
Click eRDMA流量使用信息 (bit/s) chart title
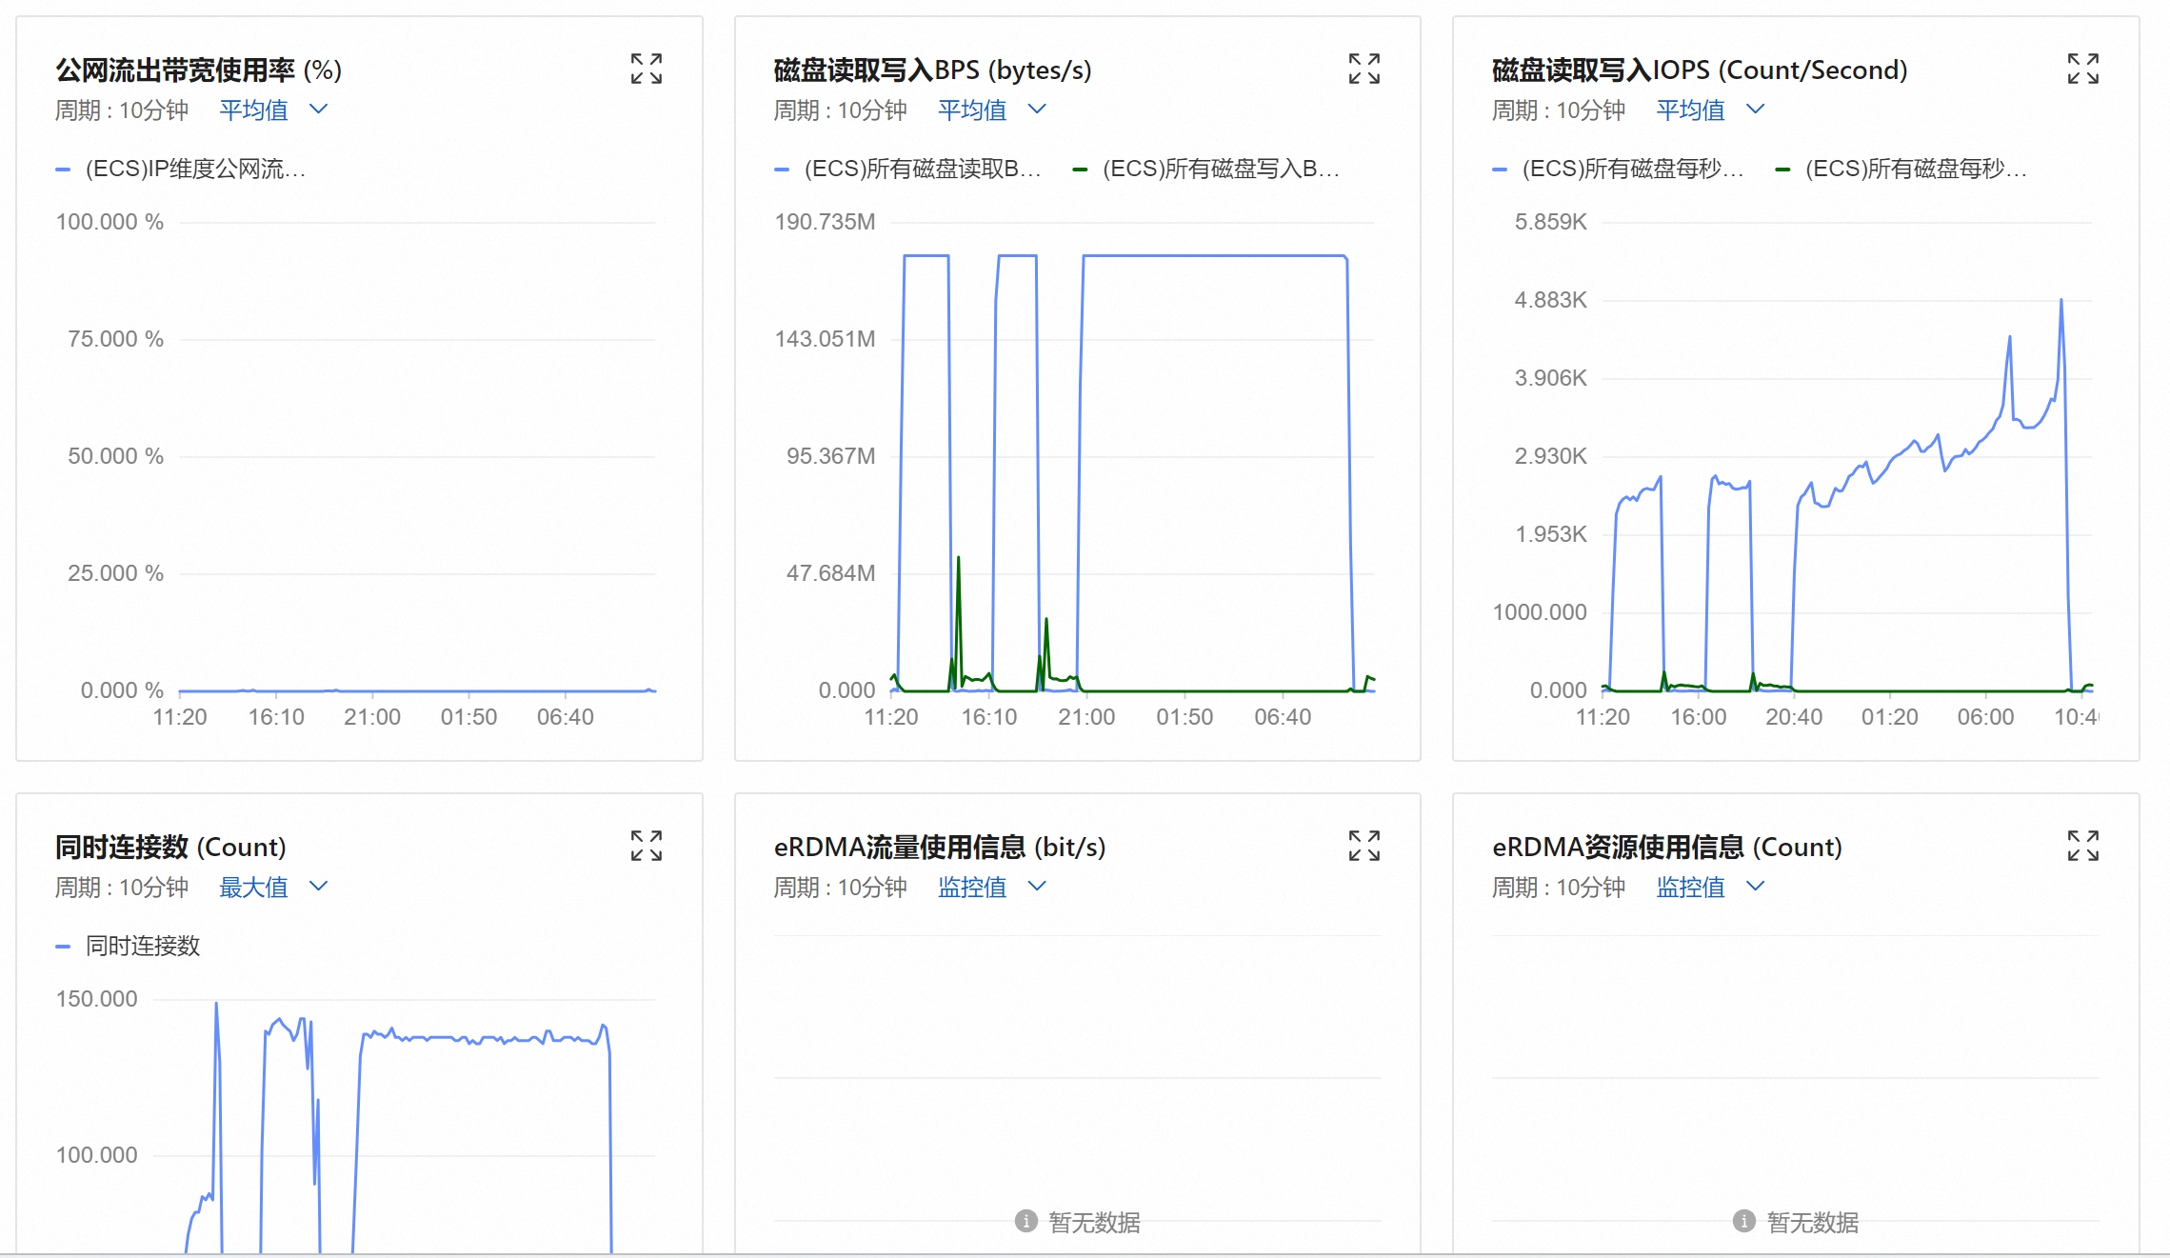pyautogui.click(x=940, y=847)
